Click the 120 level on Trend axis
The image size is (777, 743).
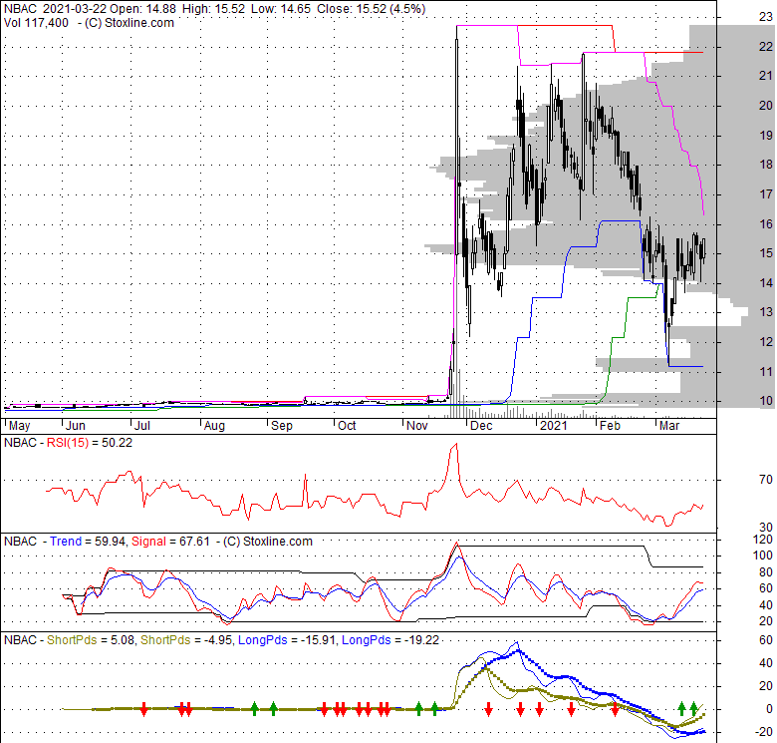763,540
